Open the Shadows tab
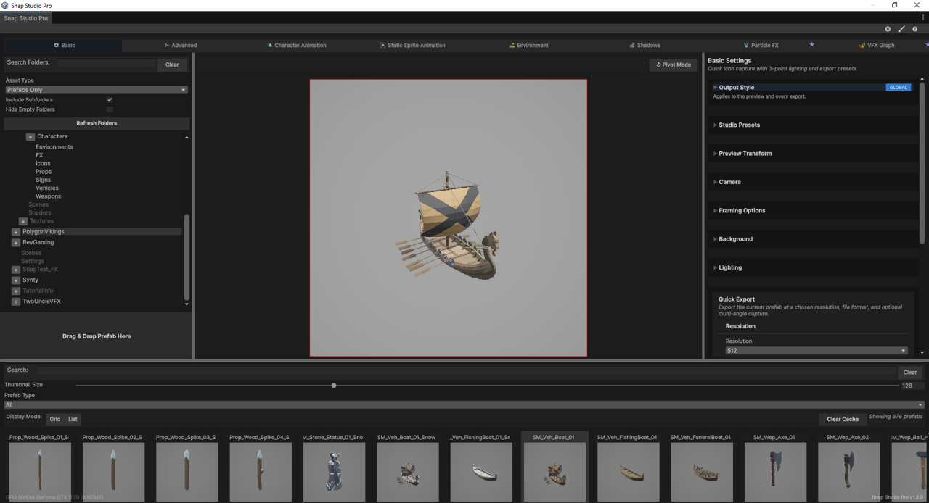This screenshot has width=929, height=503. coord(645,45)
